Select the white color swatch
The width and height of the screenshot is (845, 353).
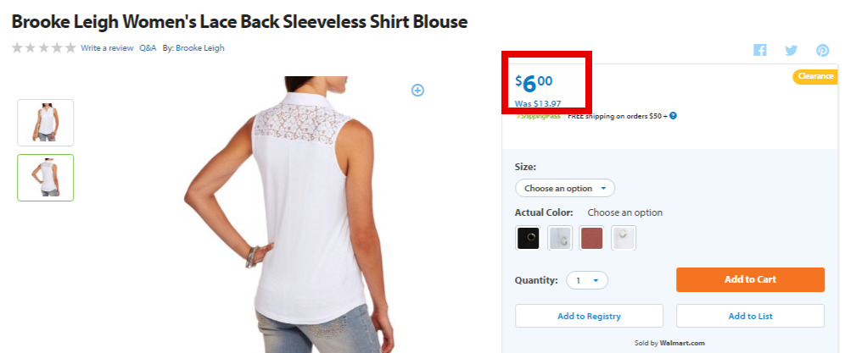624,238
